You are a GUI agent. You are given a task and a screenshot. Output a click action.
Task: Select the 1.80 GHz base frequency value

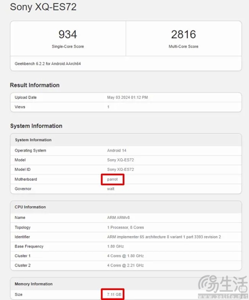tap(115, 246)
